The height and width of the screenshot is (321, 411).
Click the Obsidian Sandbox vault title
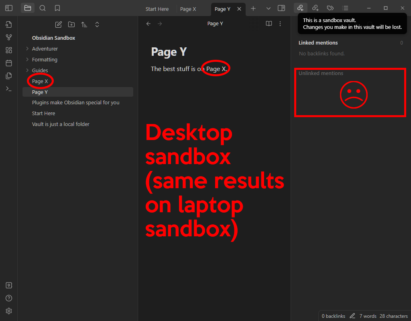53,38
